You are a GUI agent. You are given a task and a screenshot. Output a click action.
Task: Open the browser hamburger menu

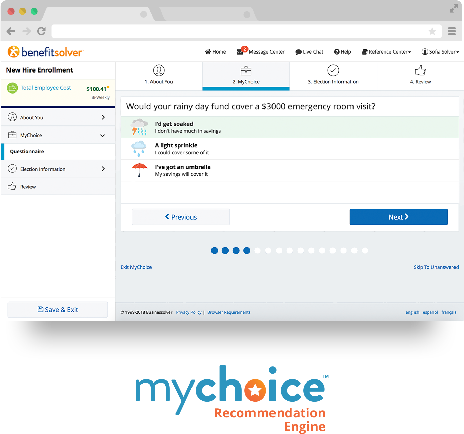pos(451,32)
